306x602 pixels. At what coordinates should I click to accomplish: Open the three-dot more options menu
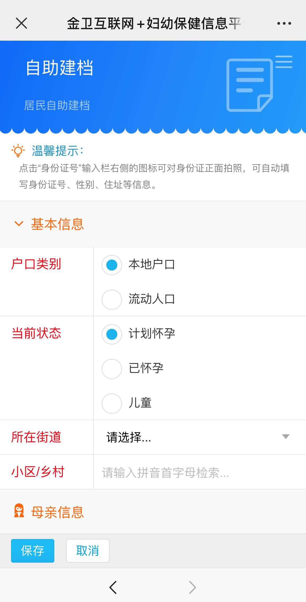(x=284, y=23)
